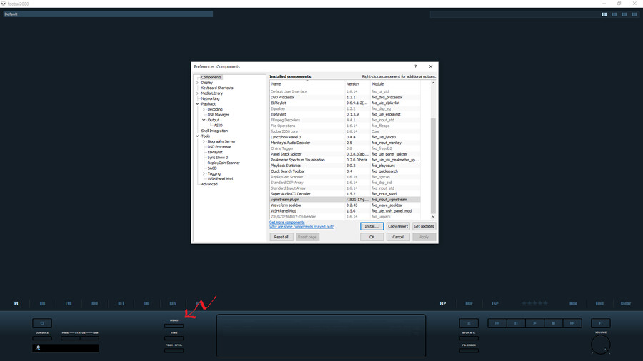
Task: Open 'Why are some components grayed out?' link
Action: [x=301, y=227]
